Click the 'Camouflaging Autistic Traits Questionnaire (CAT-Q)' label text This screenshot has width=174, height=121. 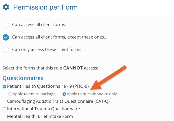pos(58,101)
